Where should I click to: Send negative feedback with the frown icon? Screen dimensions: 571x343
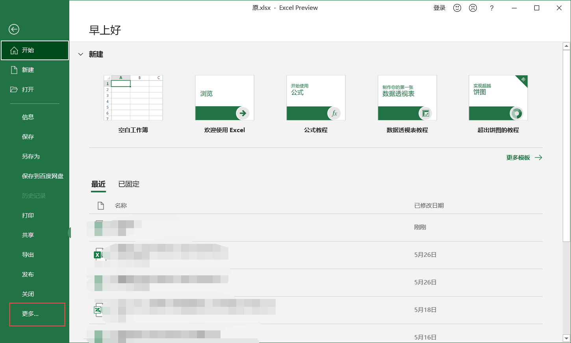(473, 7)
